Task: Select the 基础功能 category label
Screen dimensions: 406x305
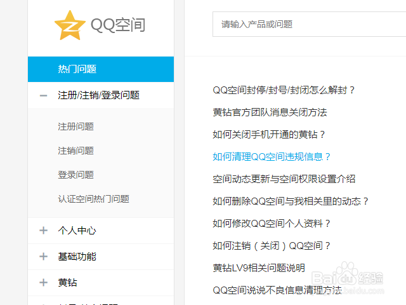Action: pos(77,257)
